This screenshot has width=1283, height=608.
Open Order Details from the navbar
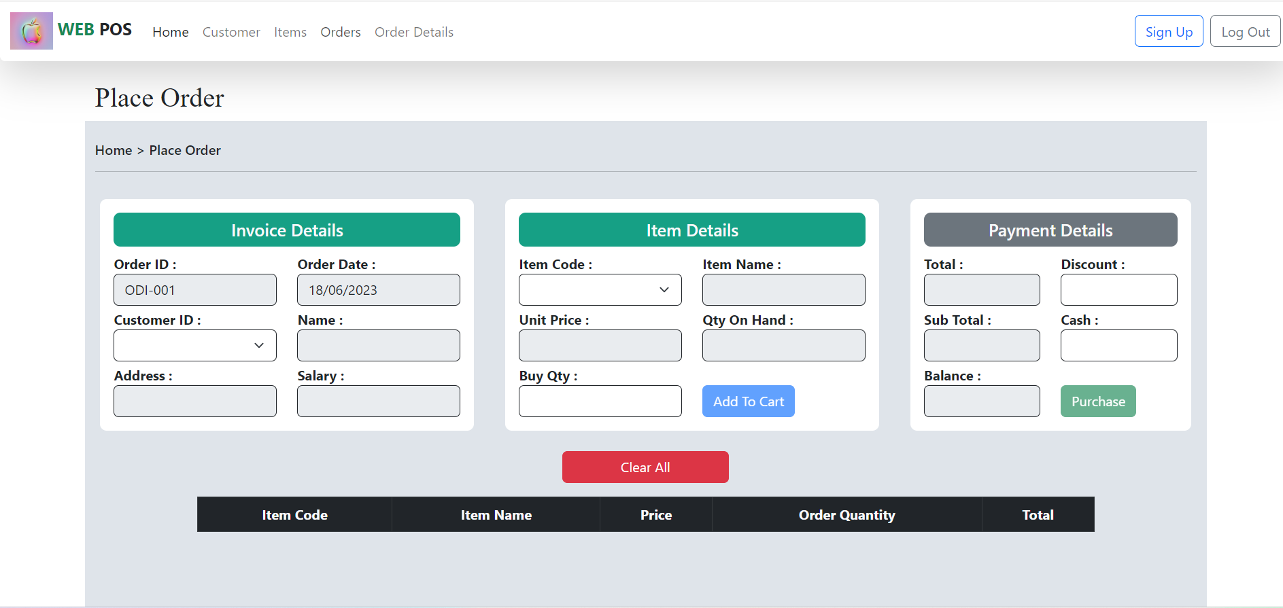pos(413,32)
